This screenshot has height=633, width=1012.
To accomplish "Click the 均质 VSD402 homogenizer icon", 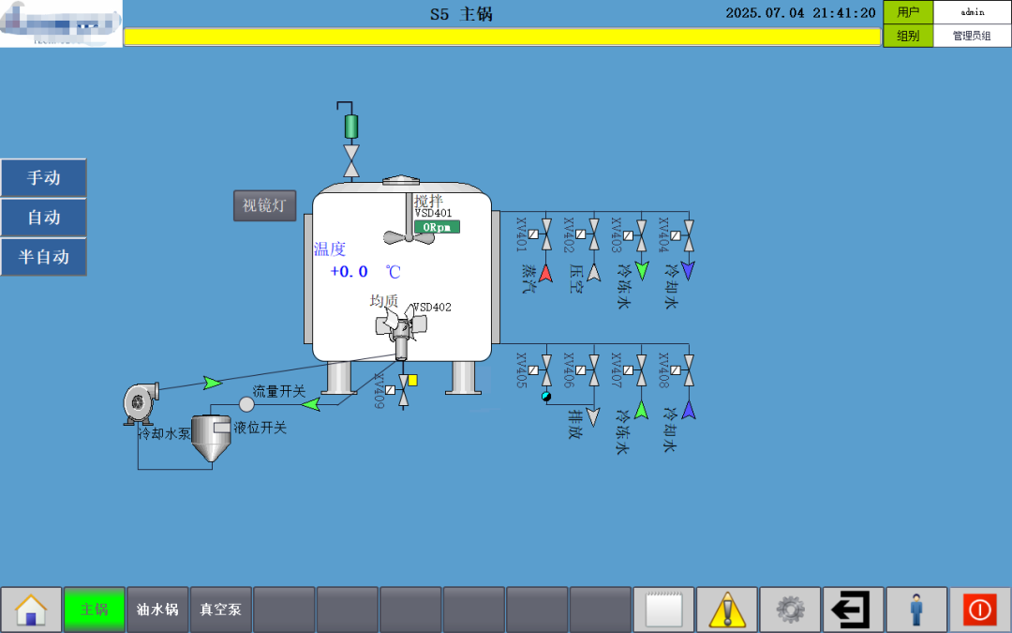I will pyautogui.click(x=401, y=324).
